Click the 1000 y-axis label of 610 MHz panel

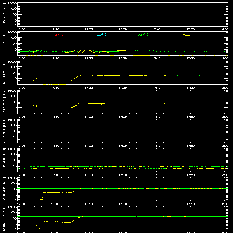pyautogui.click(x=13, y=67)
